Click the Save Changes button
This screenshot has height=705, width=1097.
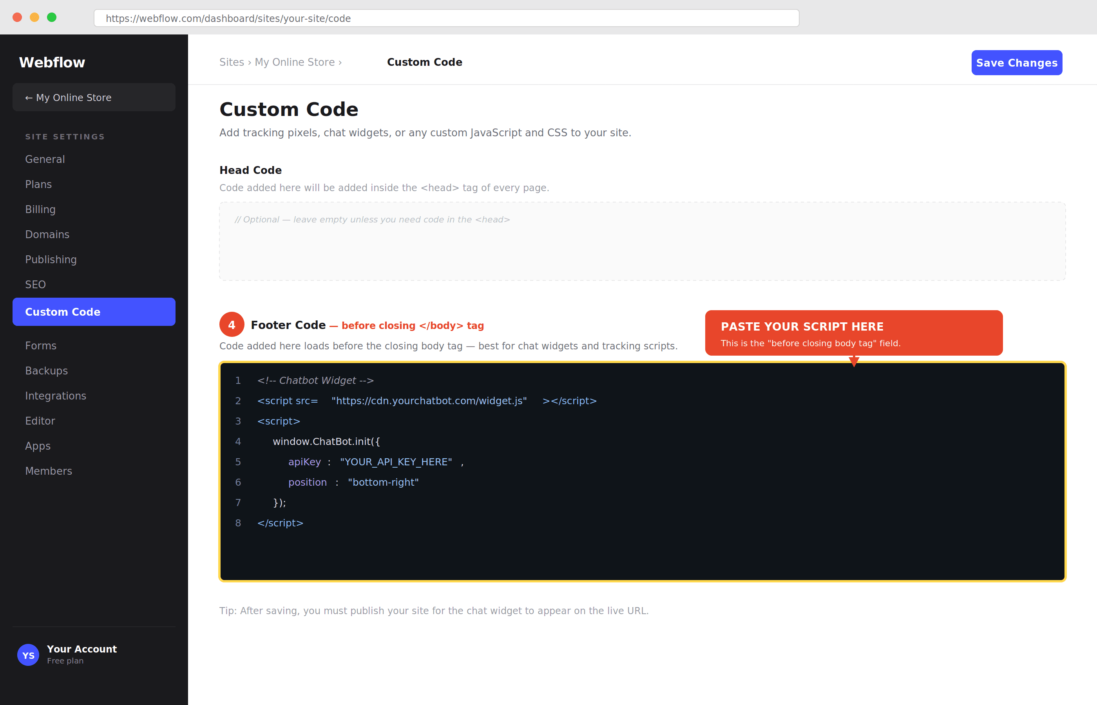[x=1016, y=62]
